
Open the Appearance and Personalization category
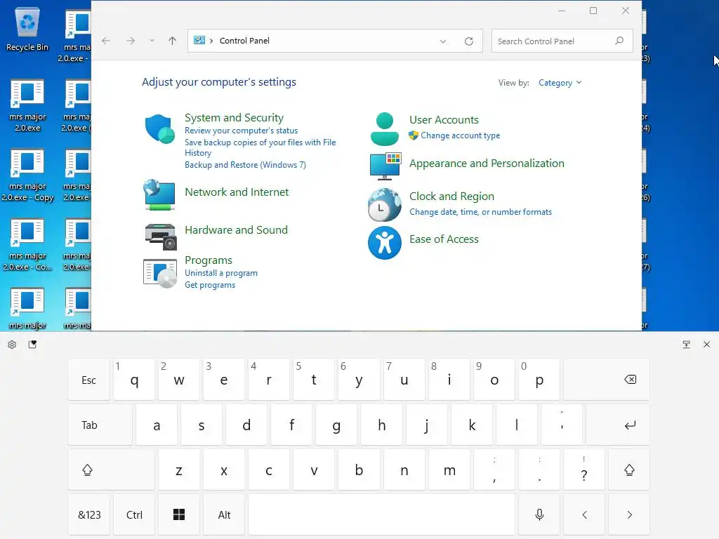point(487,164)
